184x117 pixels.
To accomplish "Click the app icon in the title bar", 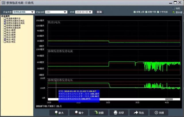I will pyautogui.click(x=3, y=3).
